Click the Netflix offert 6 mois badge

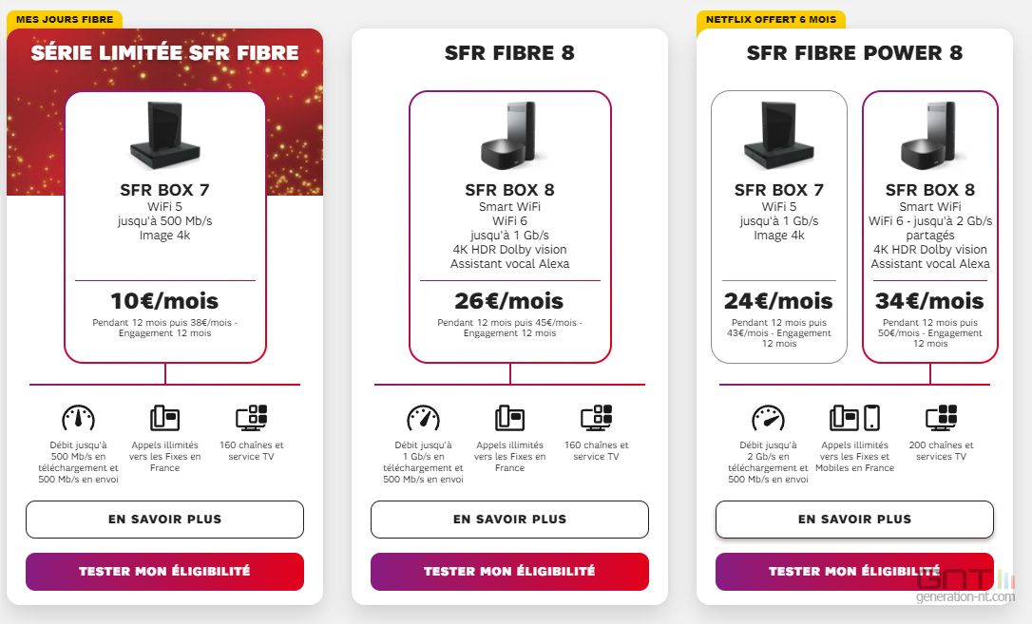click(771, 20)
